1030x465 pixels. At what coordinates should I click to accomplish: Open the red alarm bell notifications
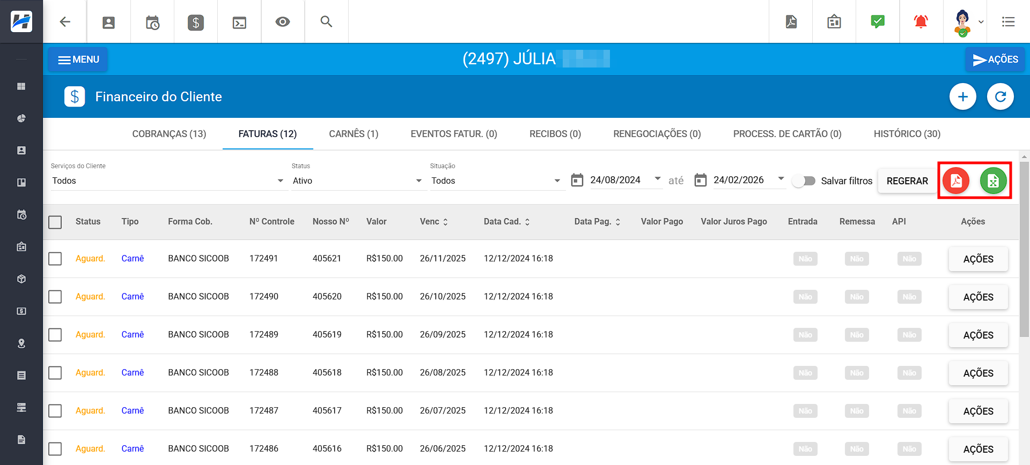click(921, 21)
